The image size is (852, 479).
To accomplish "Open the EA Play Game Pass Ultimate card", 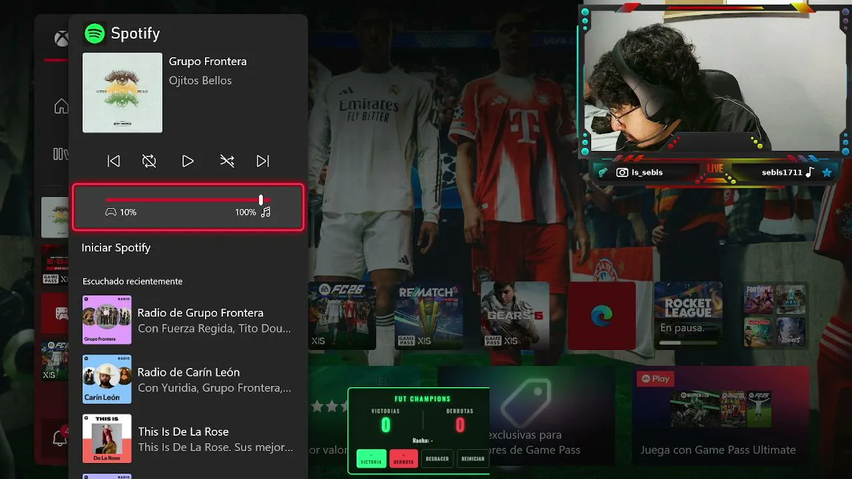I will click(x=721, y=416).
